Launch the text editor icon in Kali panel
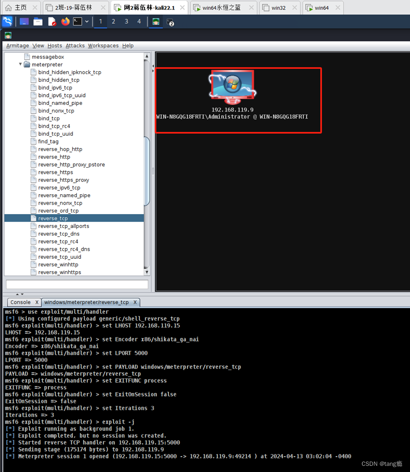Screen dimensions: 410x472 click(52, 22)
